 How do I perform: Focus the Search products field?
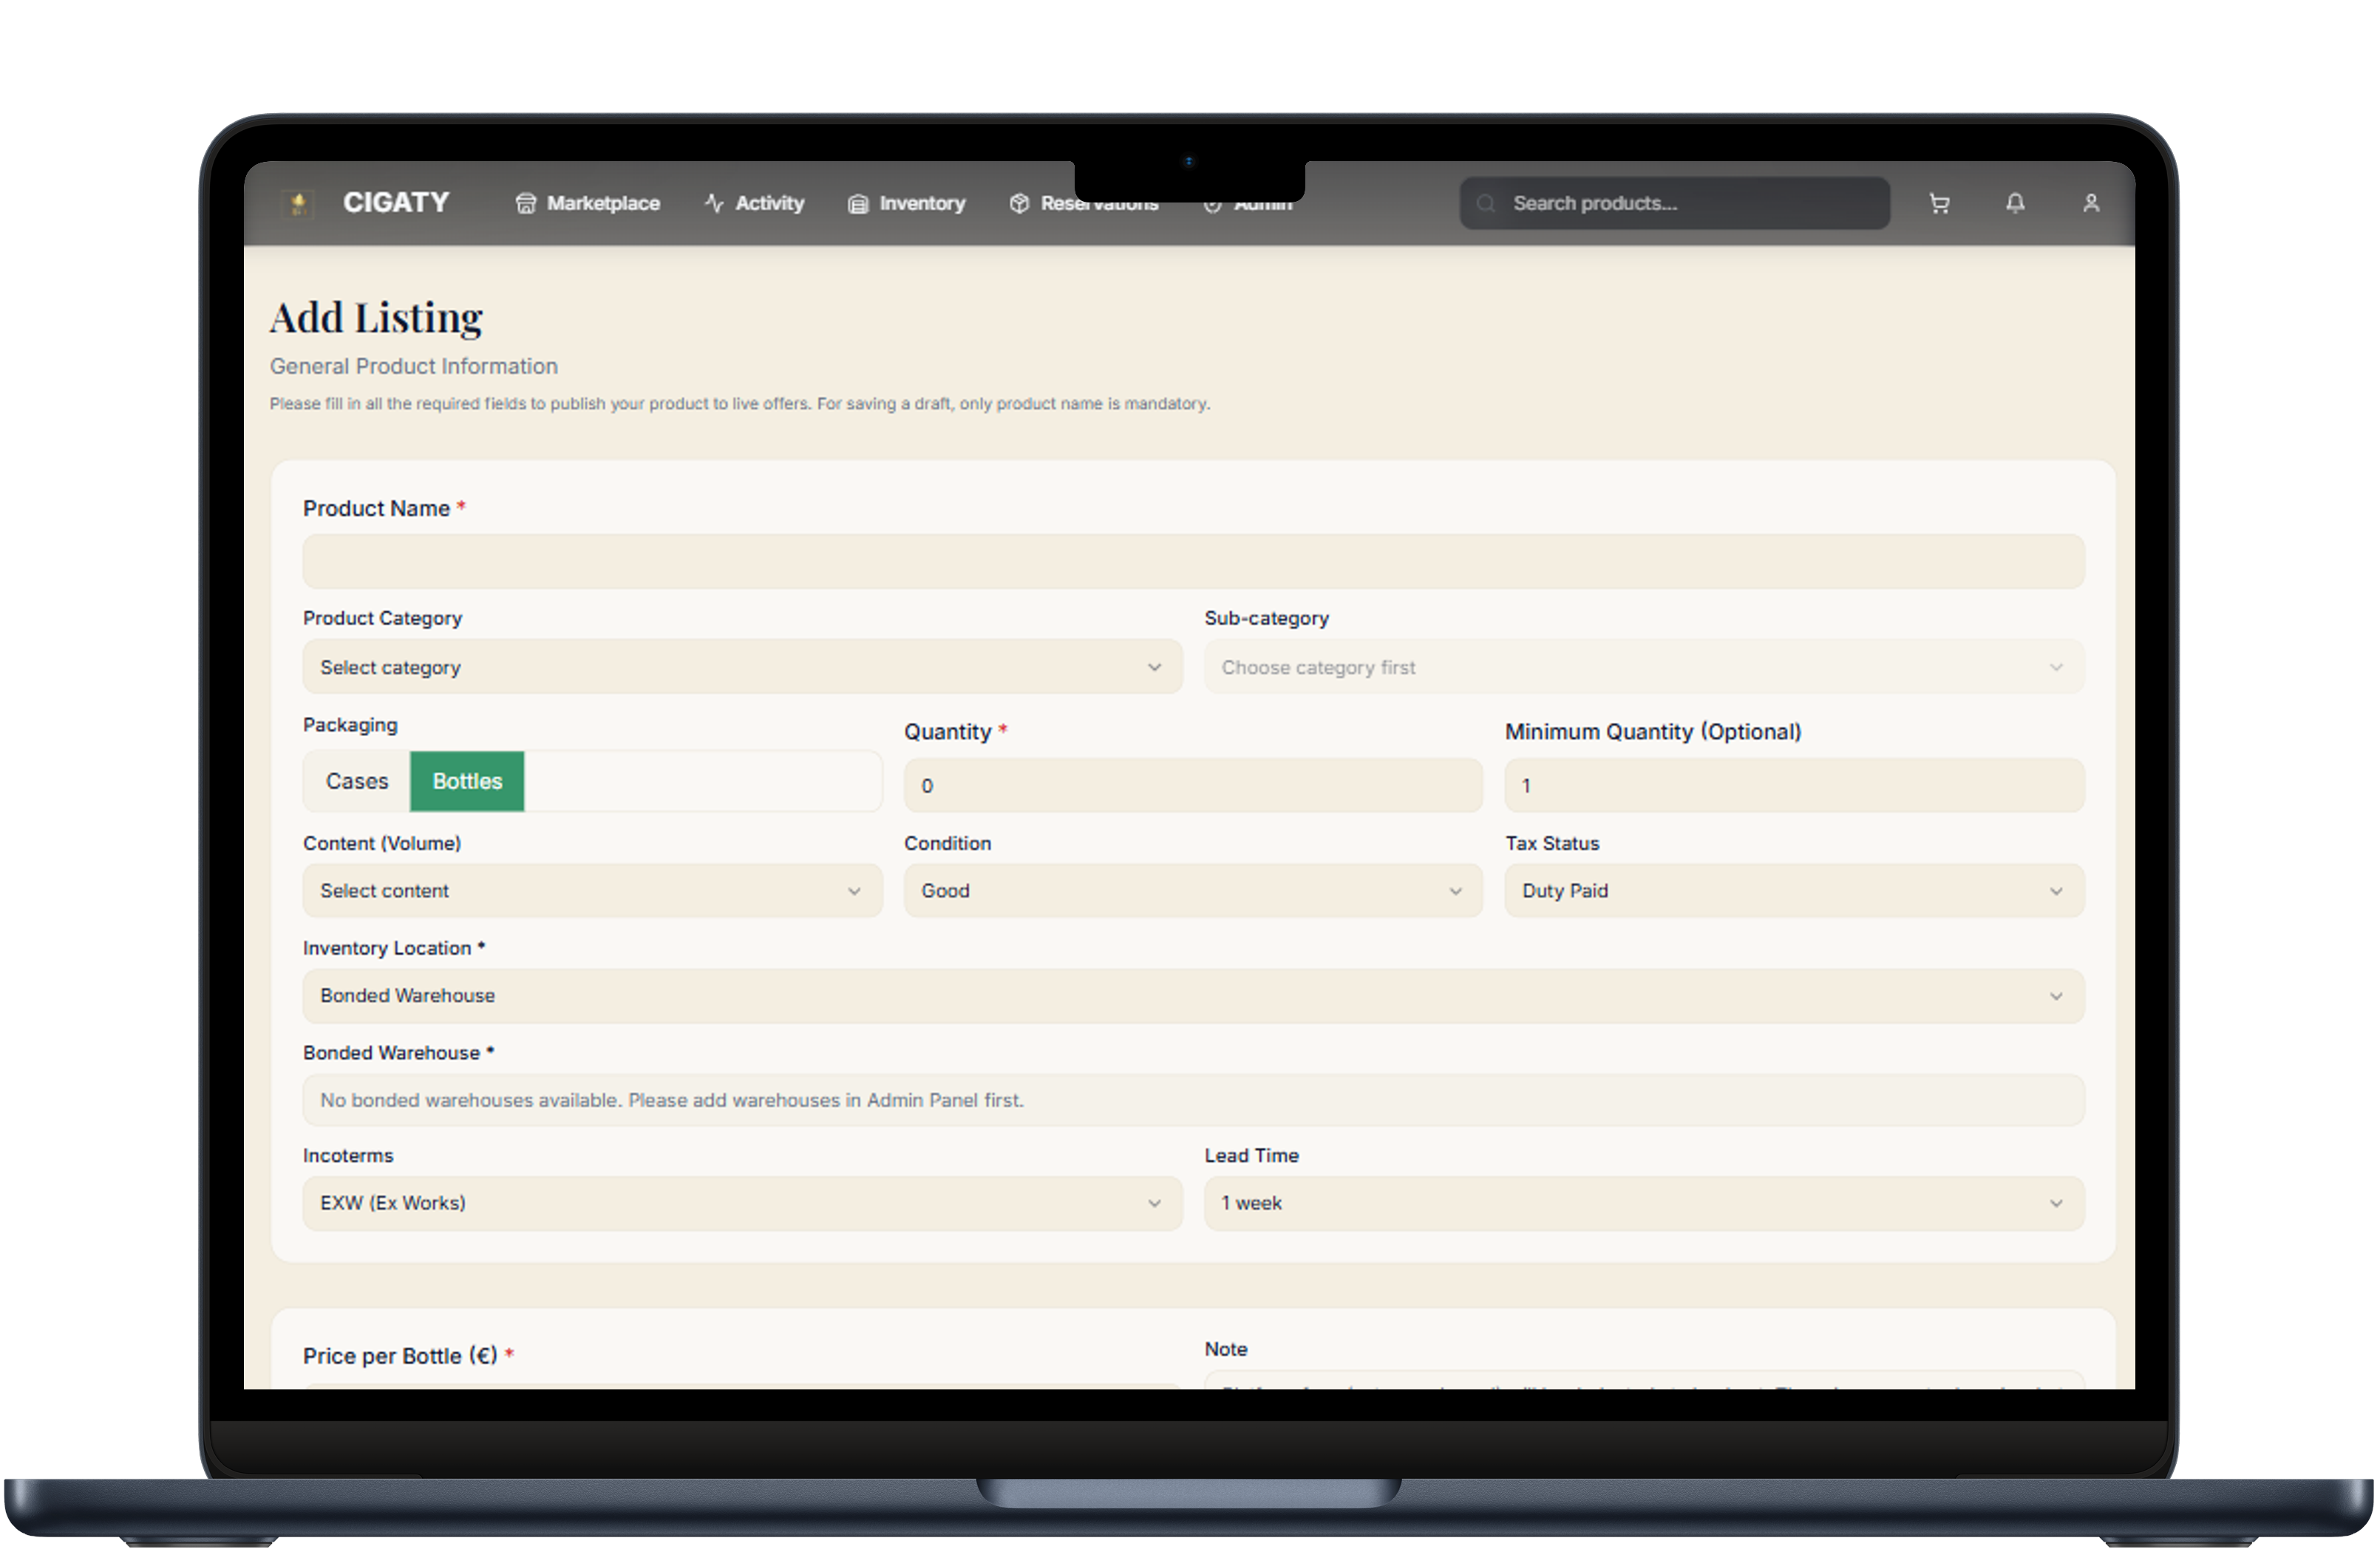click(1690, 204)
